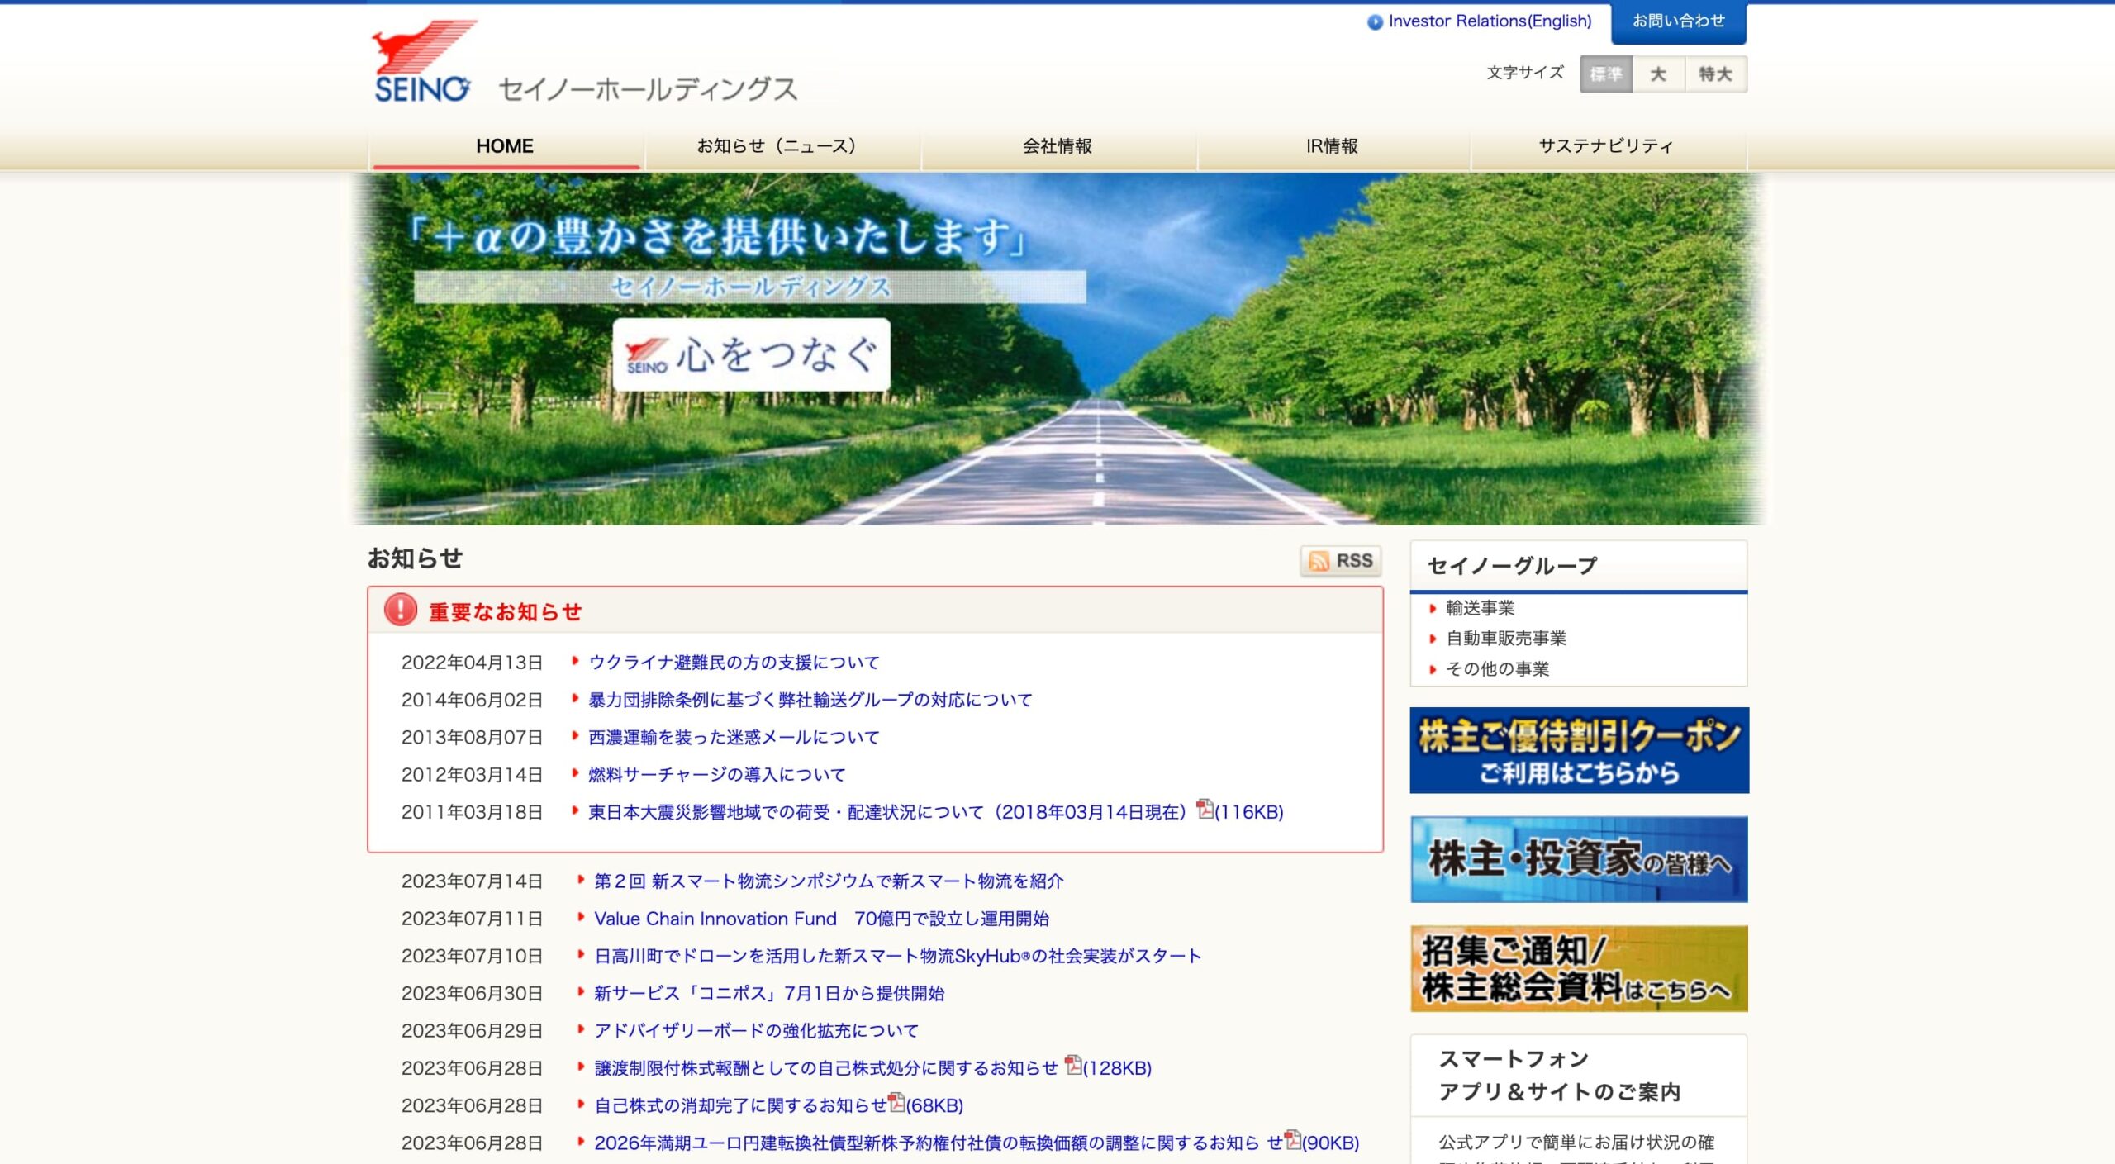Click the SEINO logo in the header
The width and height of the screenshot is (2115, 1164).
coord(423,62)
